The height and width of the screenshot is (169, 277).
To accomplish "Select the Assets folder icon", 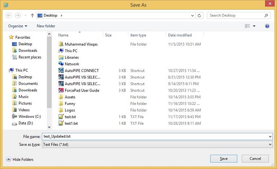I will coord(61,97).
